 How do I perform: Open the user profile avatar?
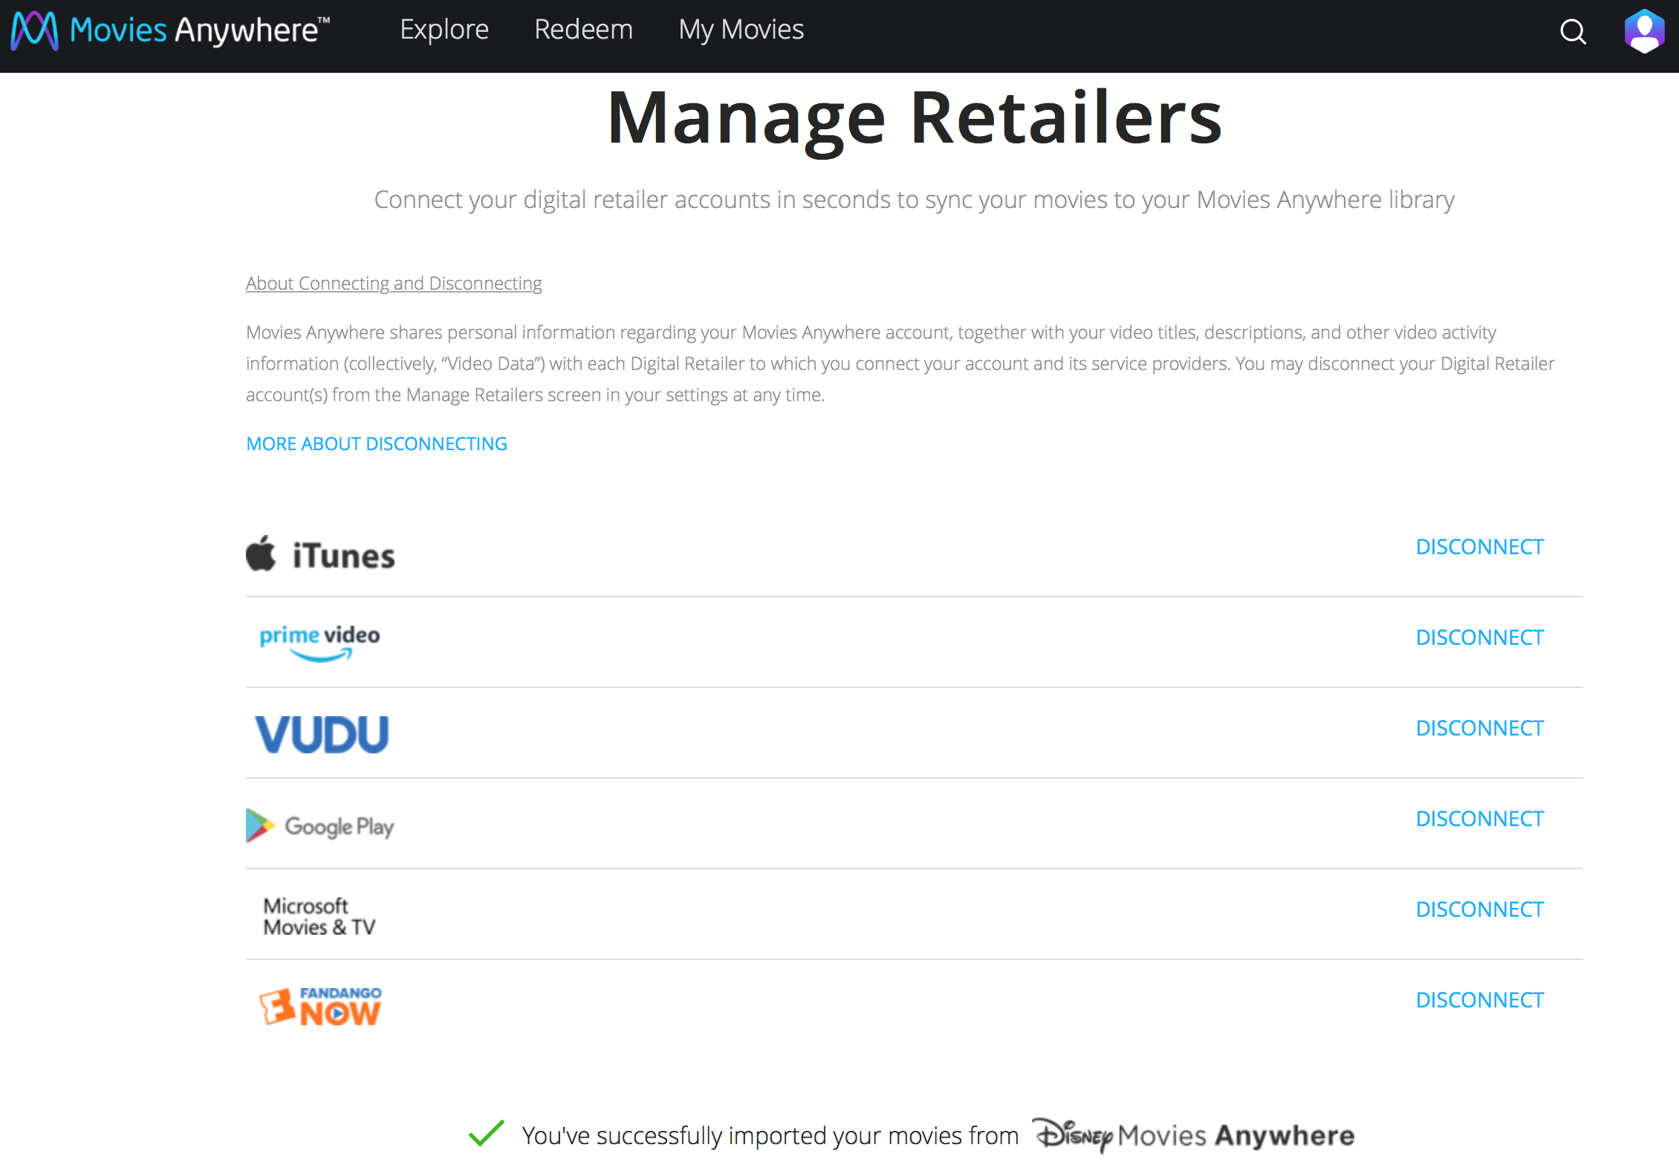[1643, 31]
